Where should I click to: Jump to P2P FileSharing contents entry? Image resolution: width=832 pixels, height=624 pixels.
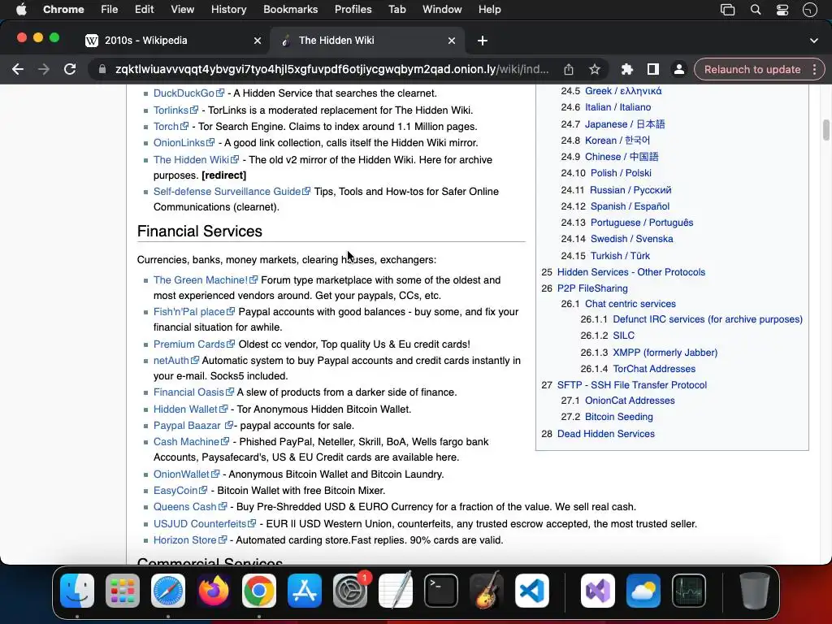pos(592,288)
